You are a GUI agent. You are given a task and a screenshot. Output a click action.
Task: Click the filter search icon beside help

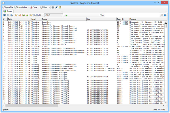pos(161,15)
